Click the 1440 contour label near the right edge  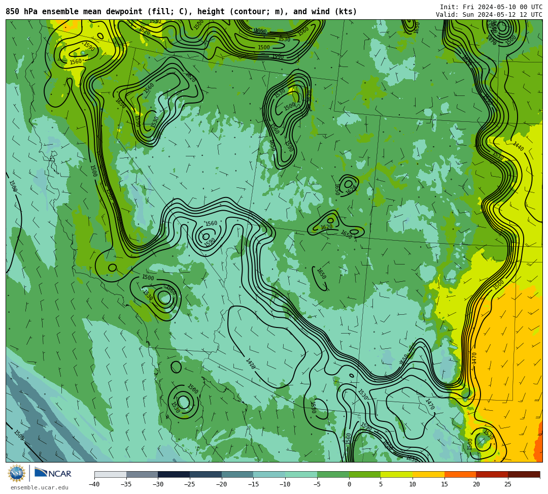[x=518, y=146]
